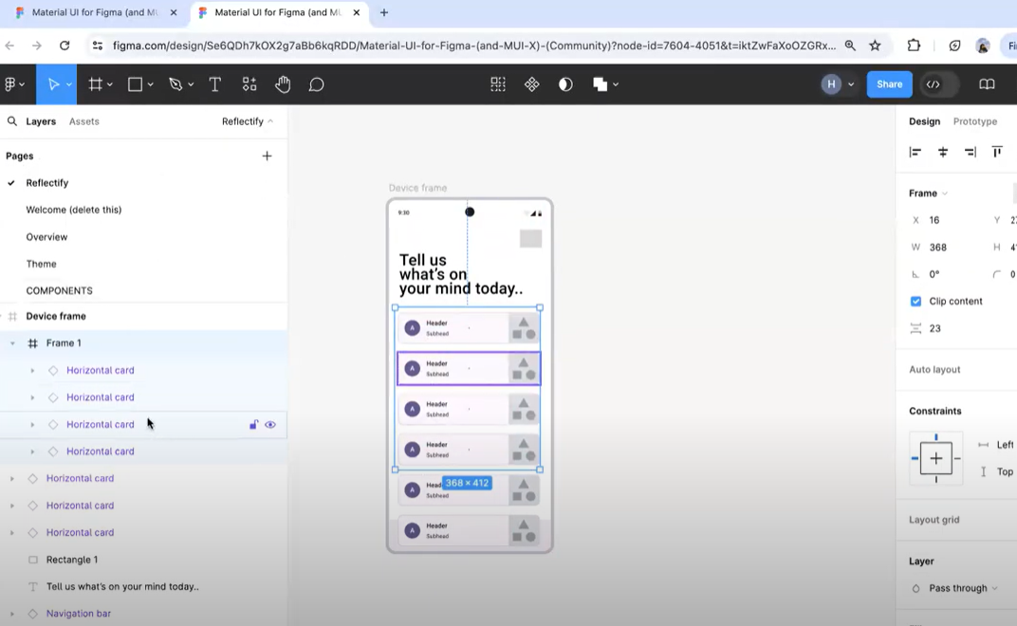The width and height of the screenshot is (1017, 626).
Task: Open the Pen tool dropdown arrow
Action: point(191,84)
